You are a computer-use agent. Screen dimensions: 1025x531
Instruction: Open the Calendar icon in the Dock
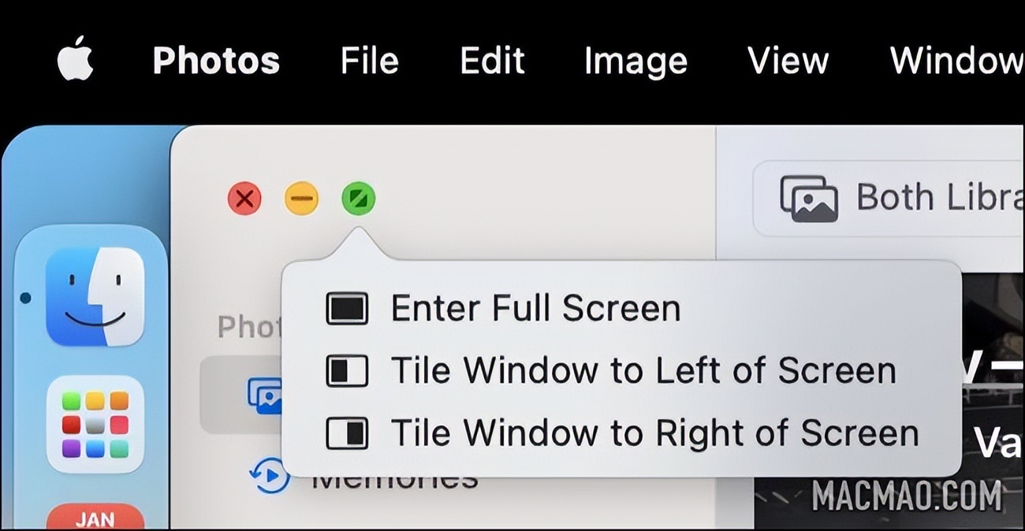pos(95,517)
